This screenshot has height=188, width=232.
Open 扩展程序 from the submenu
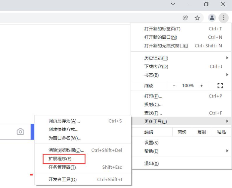click(x=60, y=159)
